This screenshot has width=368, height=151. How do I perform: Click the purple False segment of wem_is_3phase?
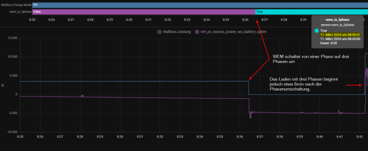144,12
